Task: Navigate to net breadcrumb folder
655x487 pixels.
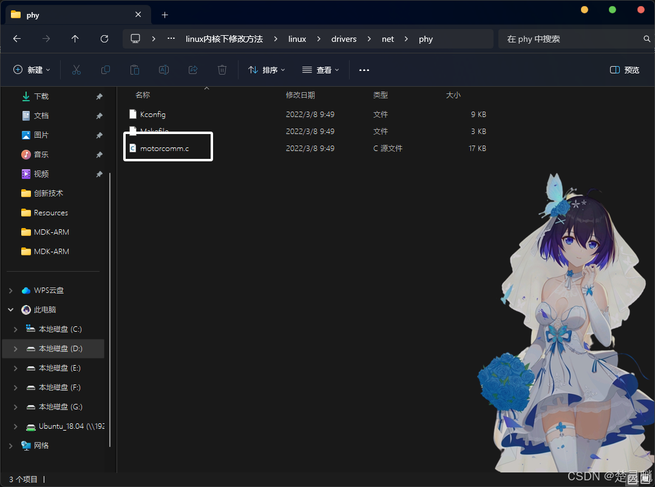Action: [x=388, y=39]
